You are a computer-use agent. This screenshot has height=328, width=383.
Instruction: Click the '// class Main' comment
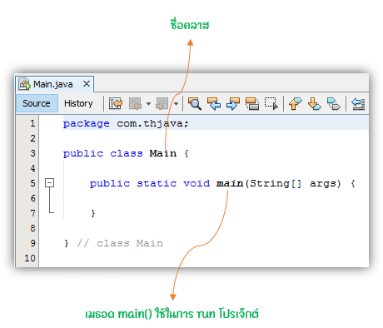pyautogui.click(x=120, y=243)
